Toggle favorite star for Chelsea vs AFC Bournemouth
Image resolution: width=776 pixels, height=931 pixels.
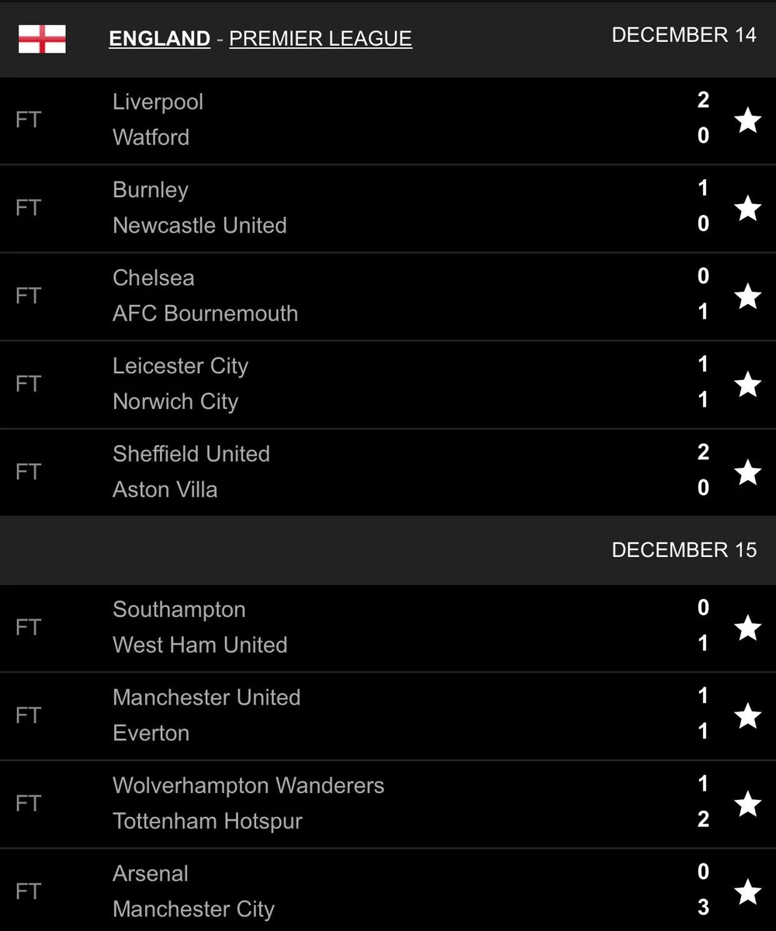point(747,296)
